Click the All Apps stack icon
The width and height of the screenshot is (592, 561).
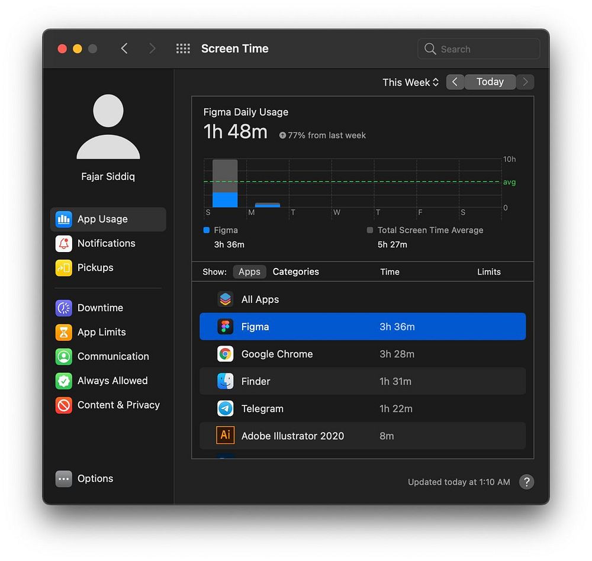pos(226,299)
